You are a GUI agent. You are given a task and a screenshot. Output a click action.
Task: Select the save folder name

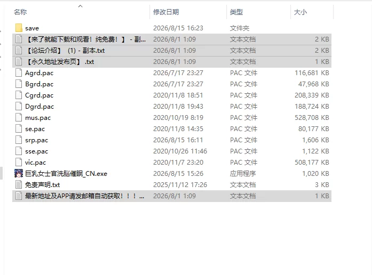pos(32,28)
